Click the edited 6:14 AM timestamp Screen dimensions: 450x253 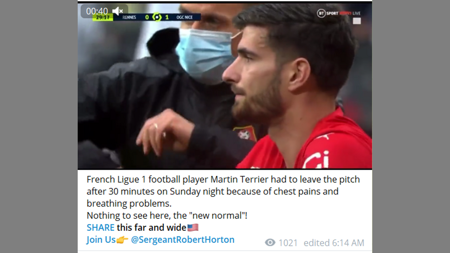click(334, 243)
